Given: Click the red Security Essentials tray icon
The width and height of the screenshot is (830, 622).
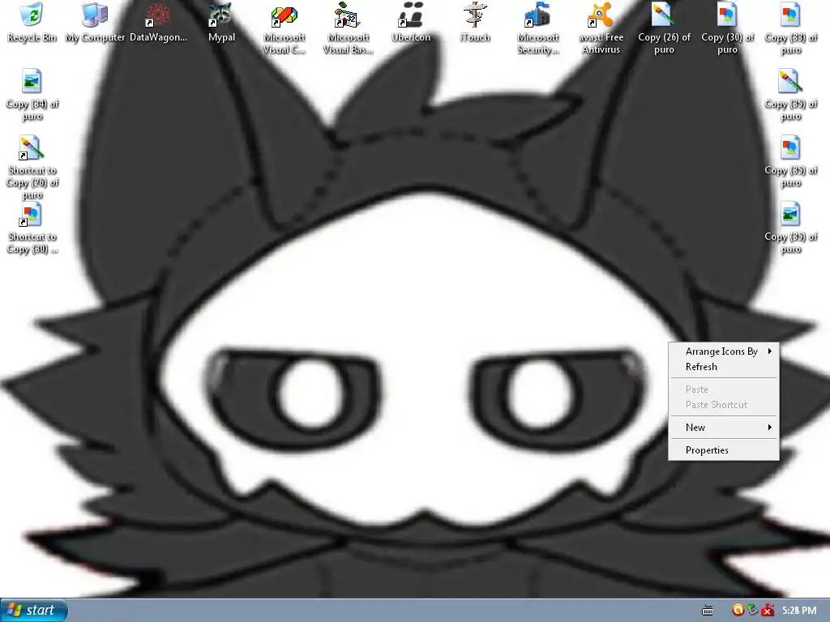Looking at the screenshot, I should [768, 611].
